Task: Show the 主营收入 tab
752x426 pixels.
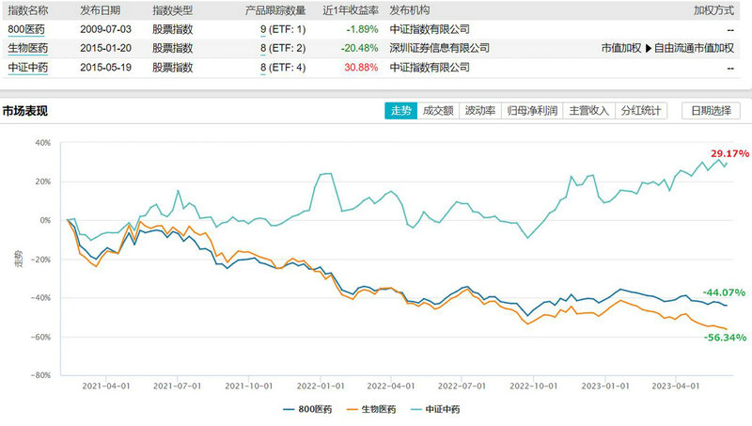Action: pos(590,111)
